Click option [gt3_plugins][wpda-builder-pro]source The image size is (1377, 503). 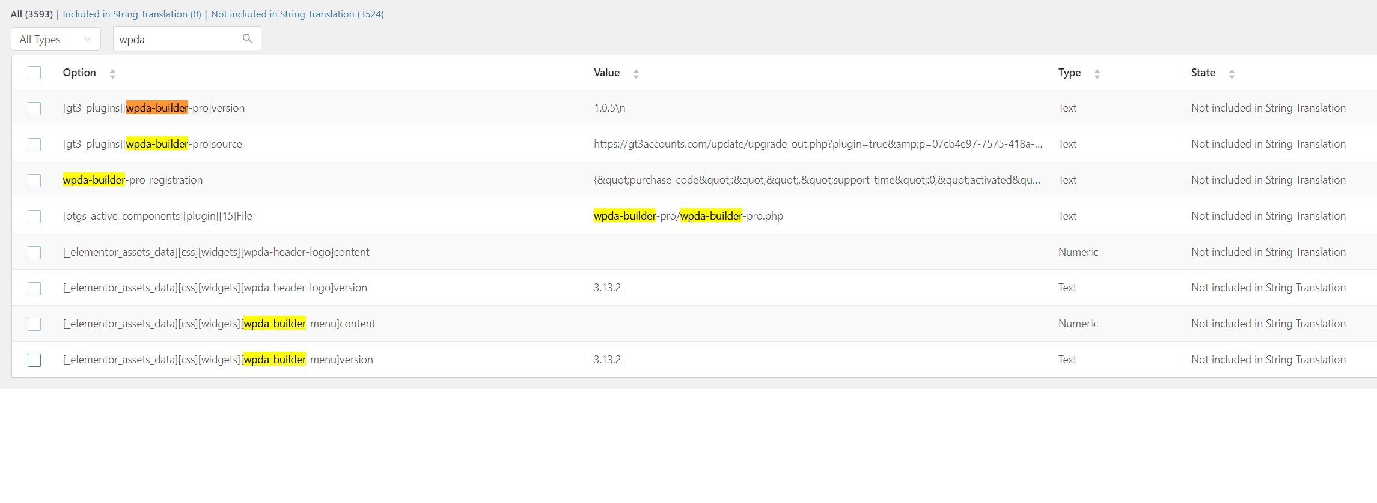[x=153, y=144]
